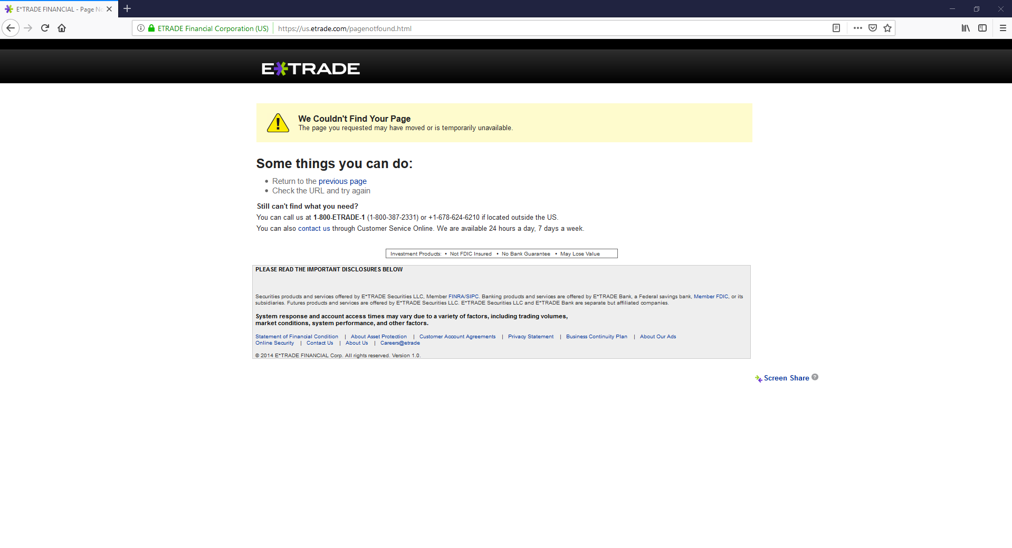Open the Privacy Statement link
The width and height of the screenshot is (1012, 548).
click(x=530, y=336)
